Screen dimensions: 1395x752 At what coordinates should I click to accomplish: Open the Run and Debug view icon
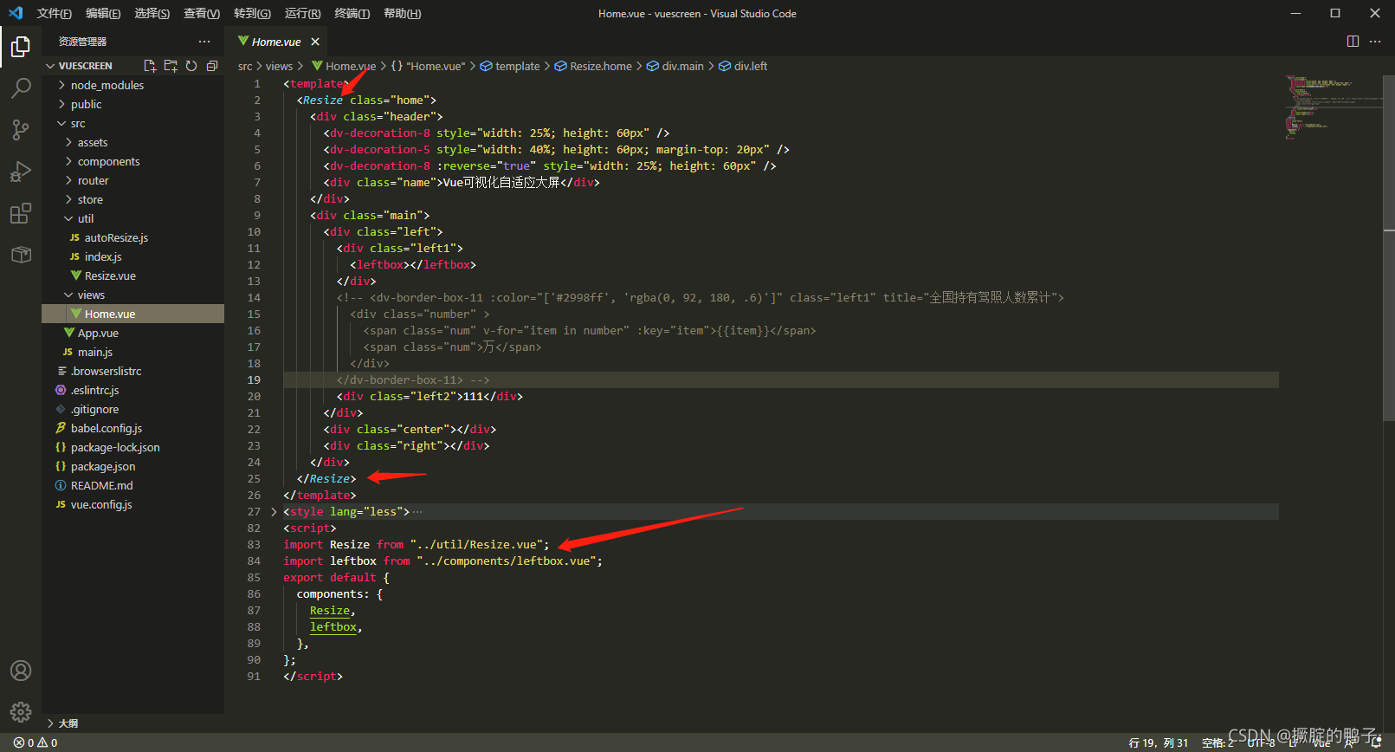[21, 171]
